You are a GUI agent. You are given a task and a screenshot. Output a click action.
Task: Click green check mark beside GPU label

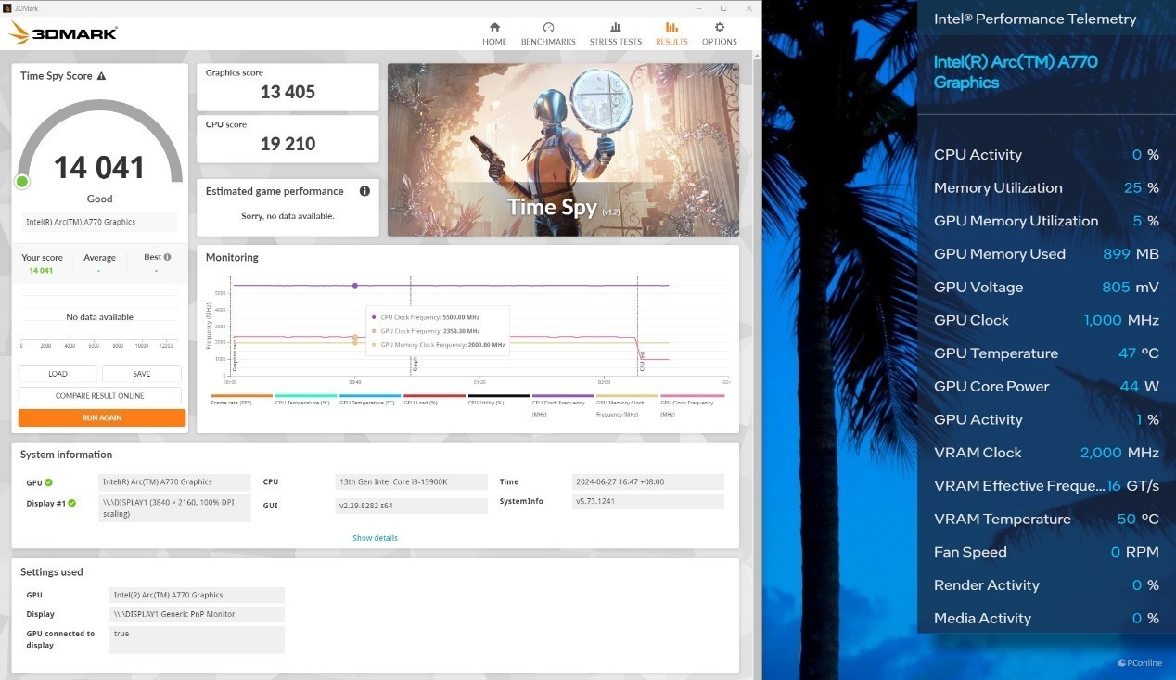(48, 482)
